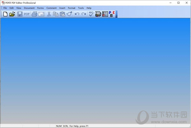Open the File menu
The width and height of the screenshot is (191, 128).
pos(5,8)
